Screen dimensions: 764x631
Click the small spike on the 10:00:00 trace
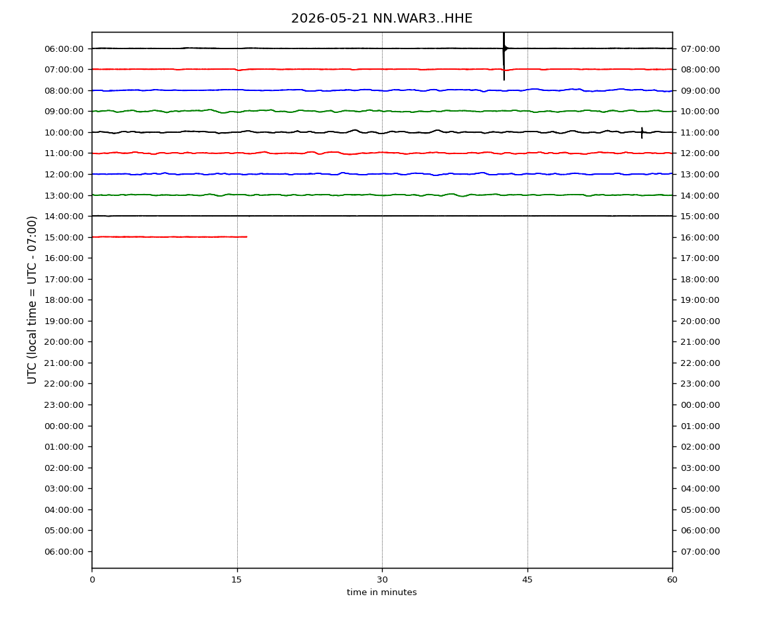642,133
